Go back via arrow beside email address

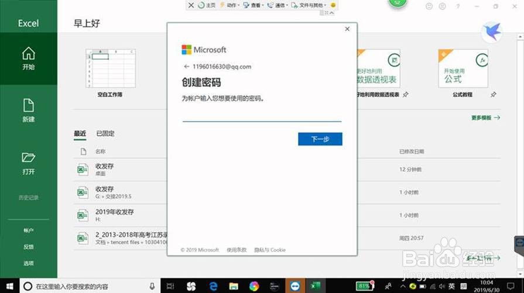point(187,67)
